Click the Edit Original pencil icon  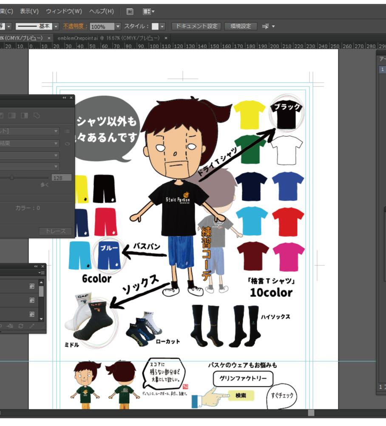pyautogui.click(x=32, y=326)
